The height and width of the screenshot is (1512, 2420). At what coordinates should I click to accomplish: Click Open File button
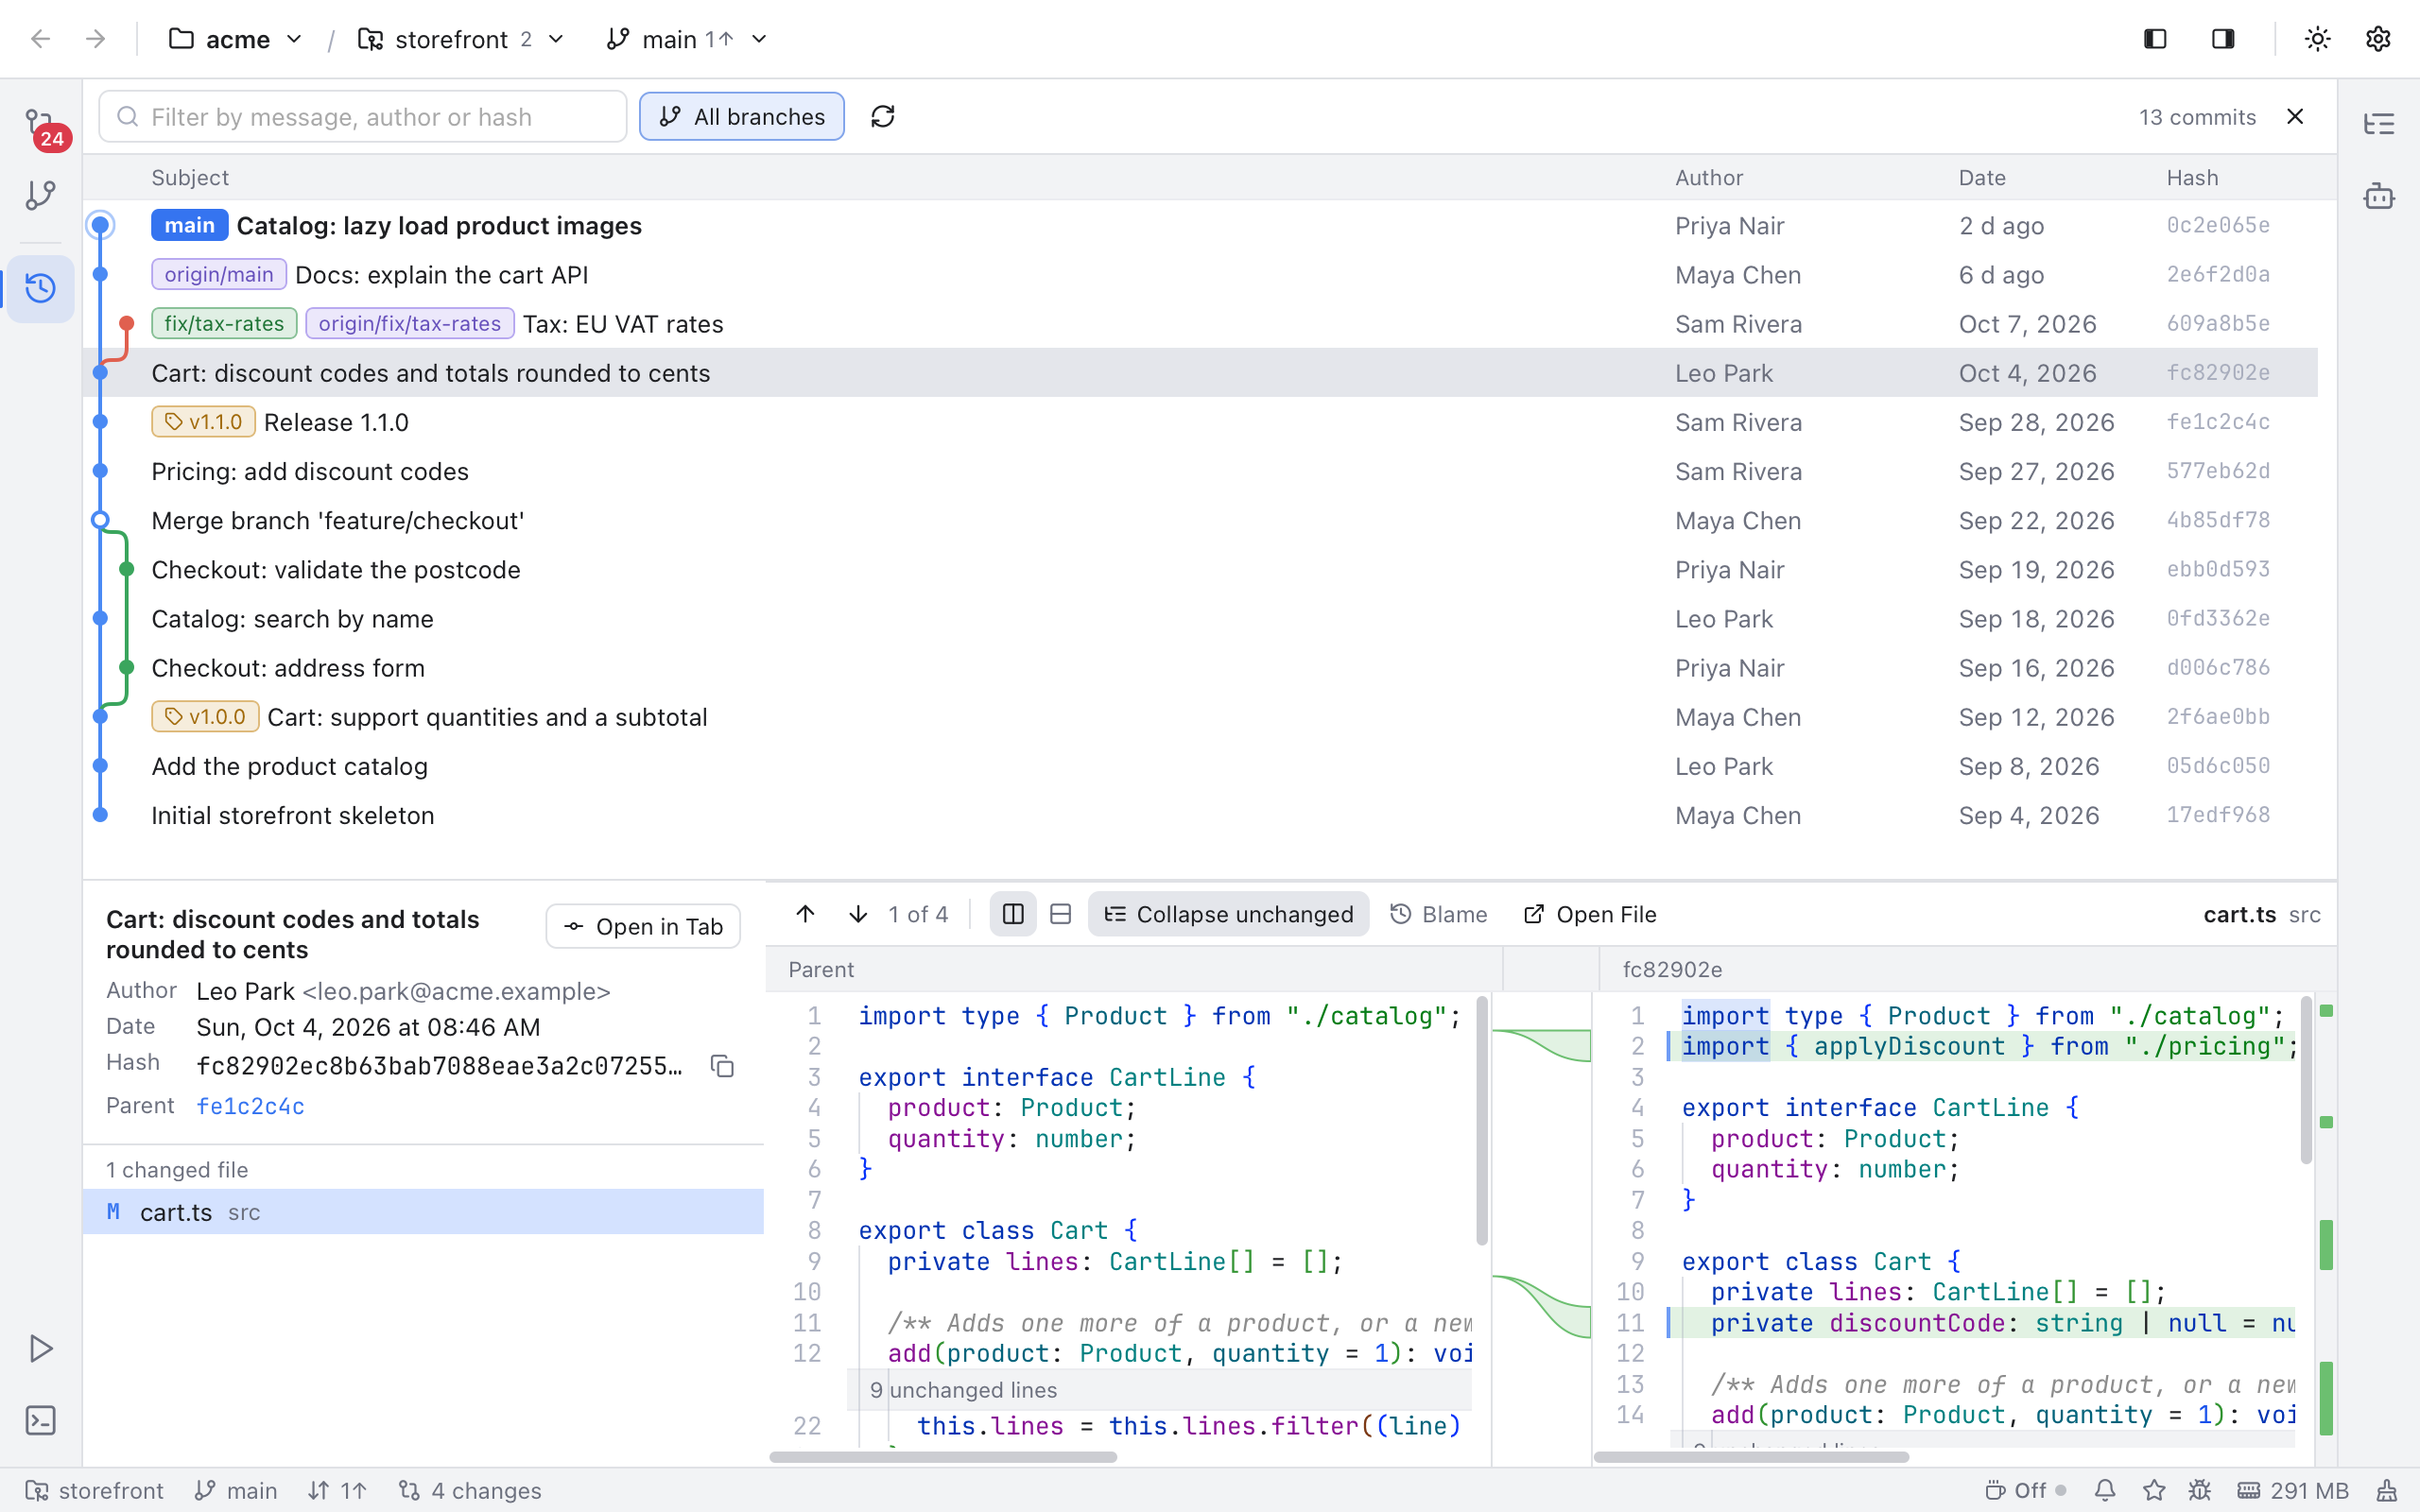(1589, 914)
